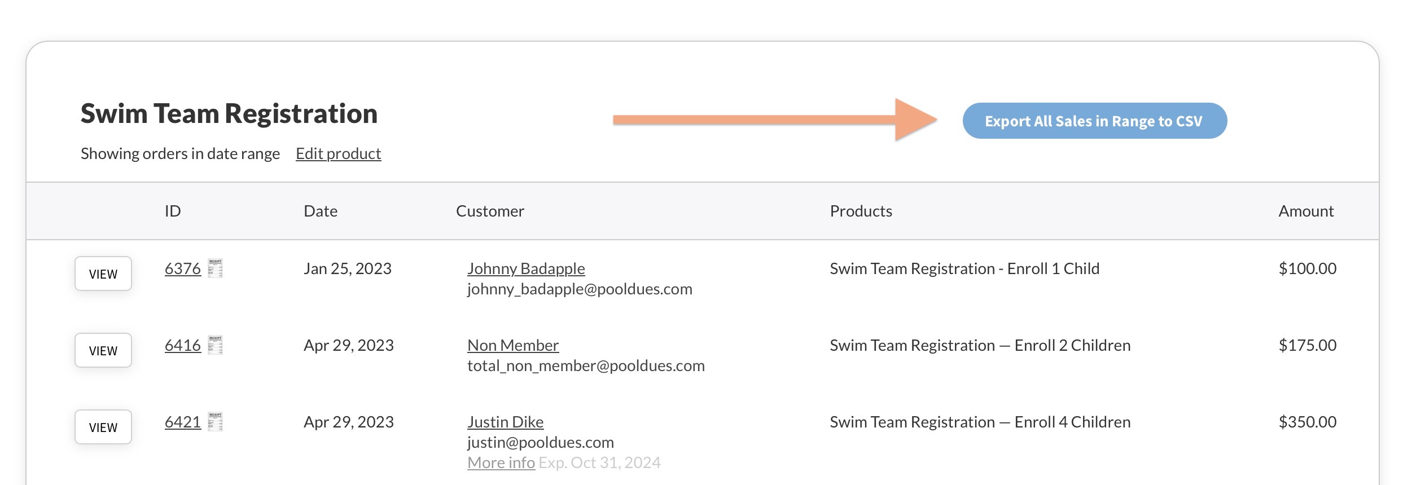Open Justin Dike customer profile
Screen dimensions: 1403x485
(x=505, y=422)
